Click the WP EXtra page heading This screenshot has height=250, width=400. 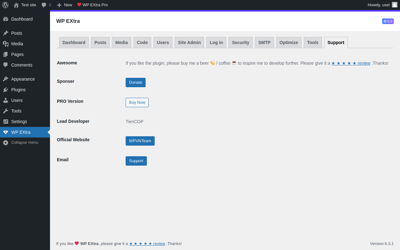tap(68, 21)
